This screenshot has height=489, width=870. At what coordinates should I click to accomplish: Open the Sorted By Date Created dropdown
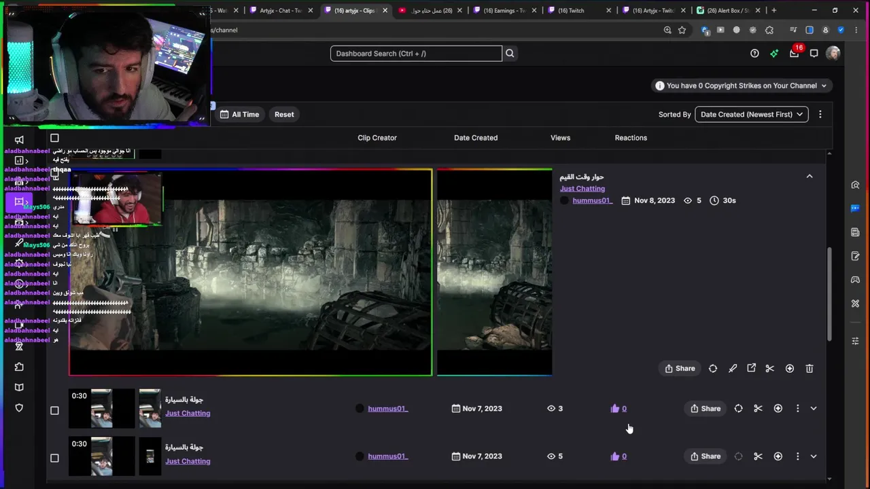[x=751, y=114]
